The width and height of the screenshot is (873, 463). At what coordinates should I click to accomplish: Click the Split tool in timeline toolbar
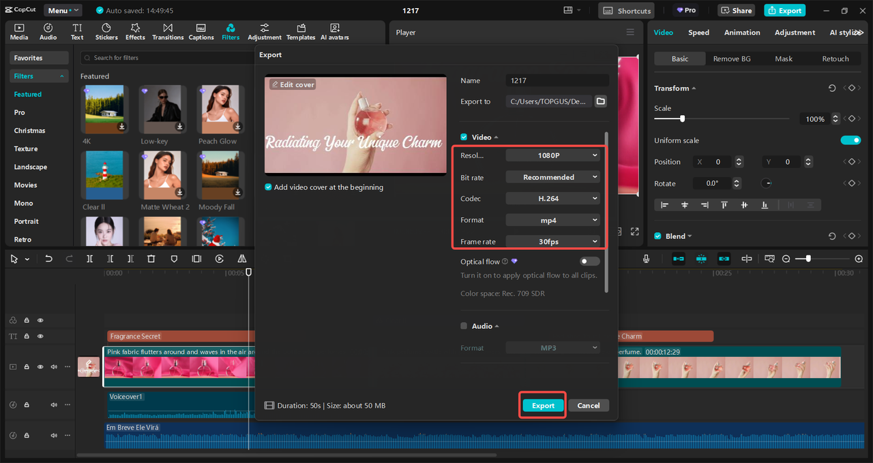click(89, 259)
